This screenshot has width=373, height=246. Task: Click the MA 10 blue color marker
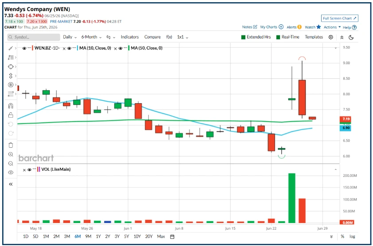point(78,48)
